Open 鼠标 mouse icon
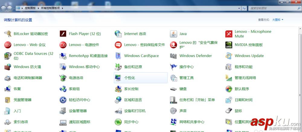This screenshot has width=302, height=132. tap(229, 111)
